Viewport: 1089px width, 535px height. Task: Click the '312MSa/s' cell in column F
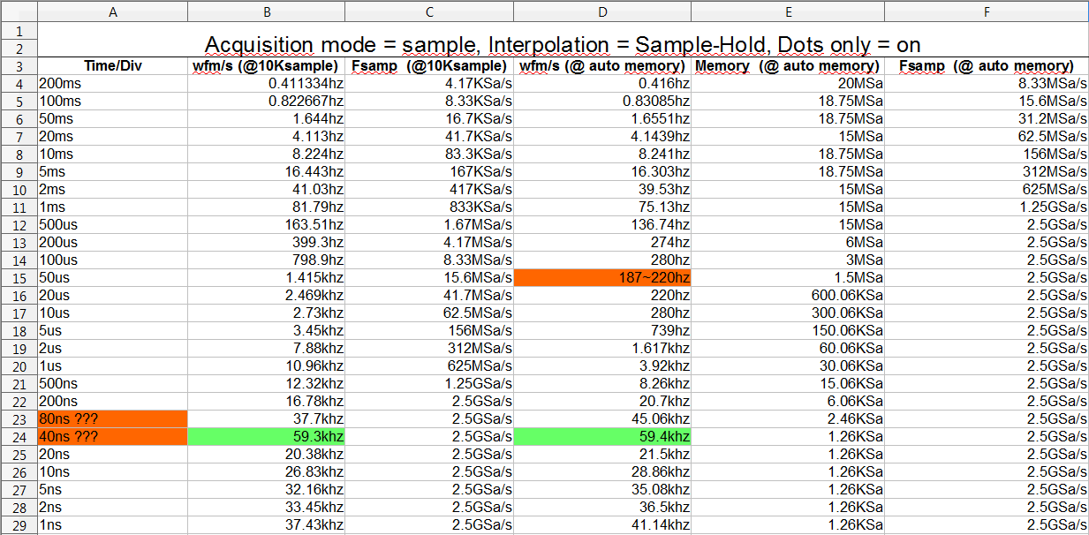pyautogui.click(x=987, y=171)
